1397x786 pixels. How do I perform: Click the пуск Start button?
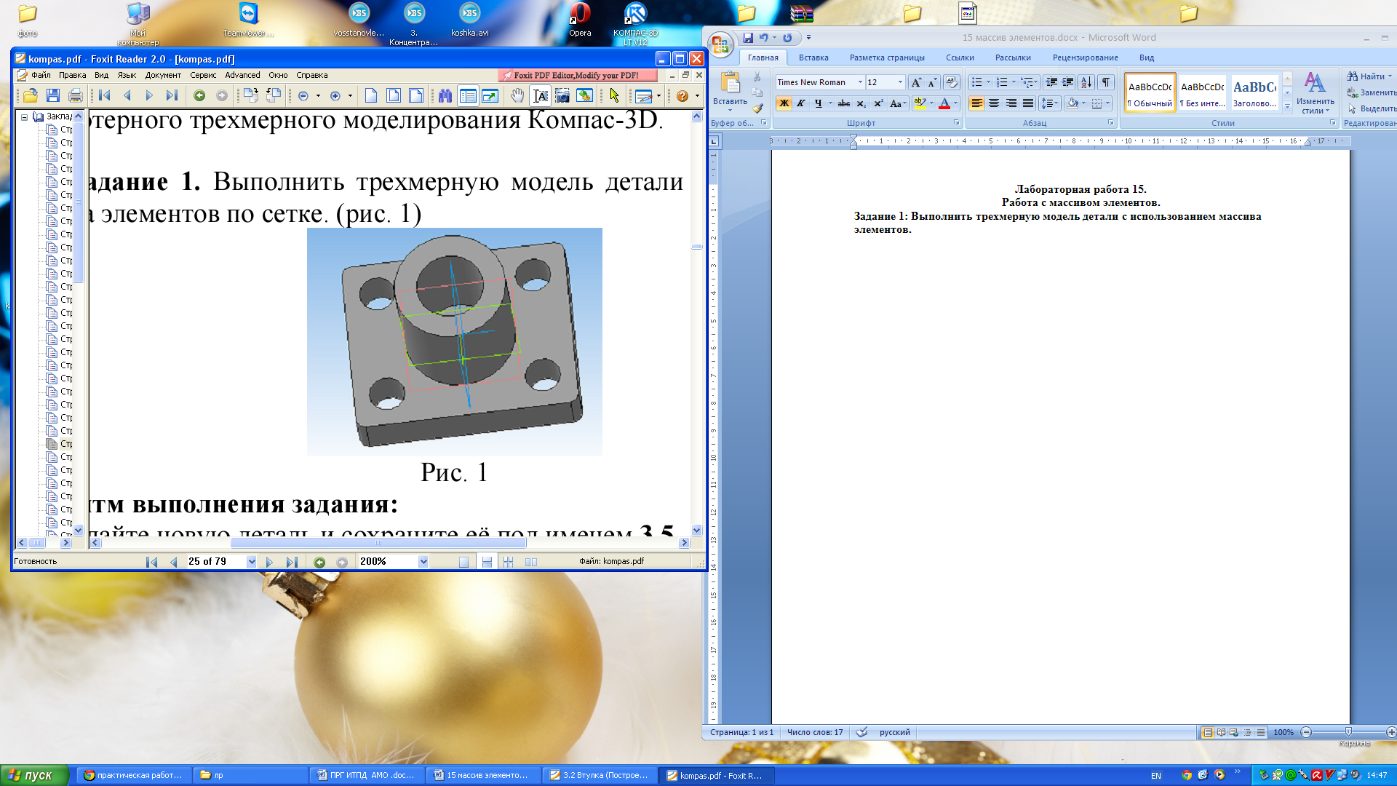33,776
